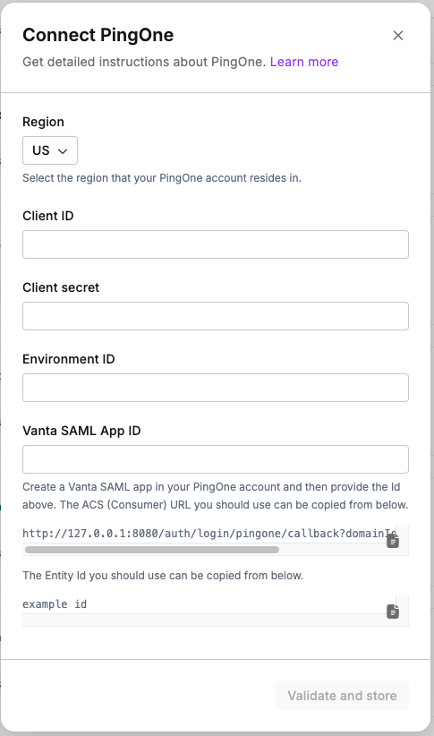Copy the ACS callback URL icon
This screenshot has height=736, width=434.
[x=393, y=541]
